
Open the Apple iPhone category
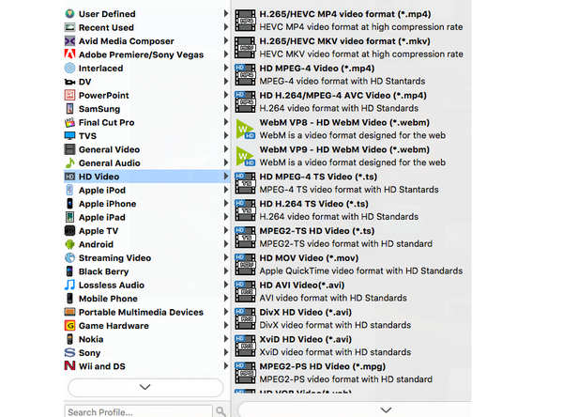[x=147, y=204]
